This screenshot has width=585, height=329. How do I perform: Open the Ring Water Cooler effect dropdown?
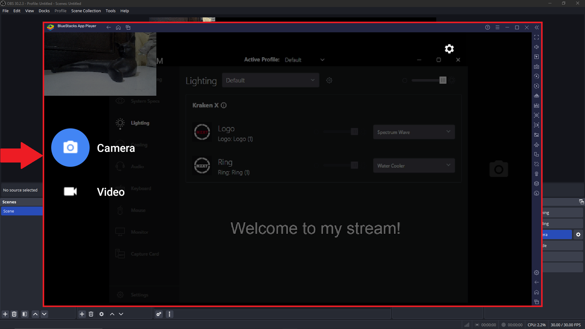[414, 166]
